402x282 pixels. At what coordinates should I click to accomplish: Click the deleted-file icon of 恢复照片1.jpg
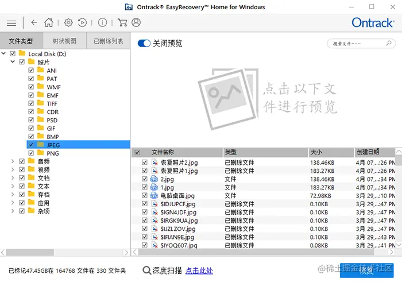coord(154,171)
